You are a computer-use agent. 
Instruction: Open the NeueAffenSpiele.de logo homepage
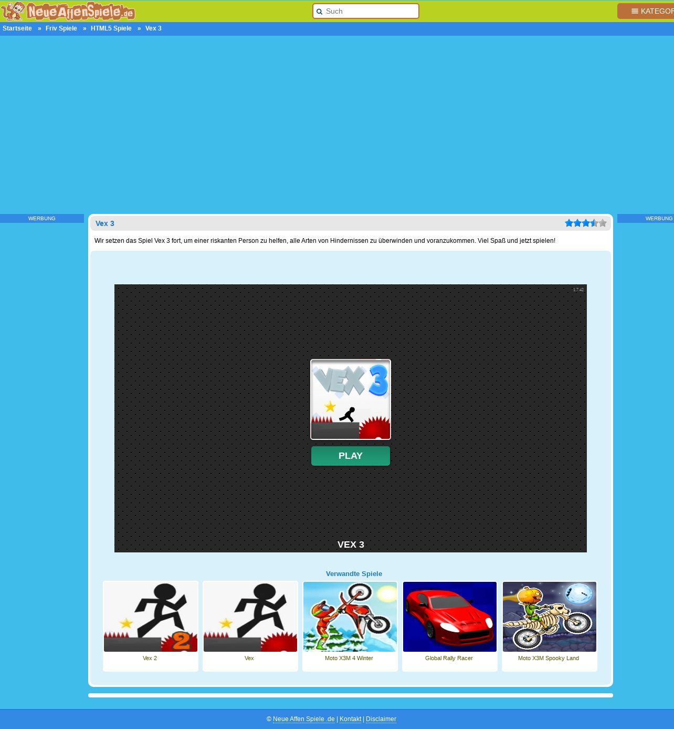coord(68,11)
